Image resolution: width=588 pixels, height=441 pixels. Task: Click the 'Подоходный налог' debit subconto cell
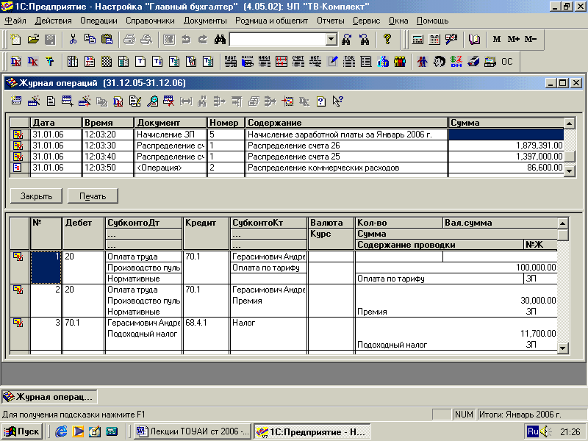pyautogui.click(x=143, y=334)
